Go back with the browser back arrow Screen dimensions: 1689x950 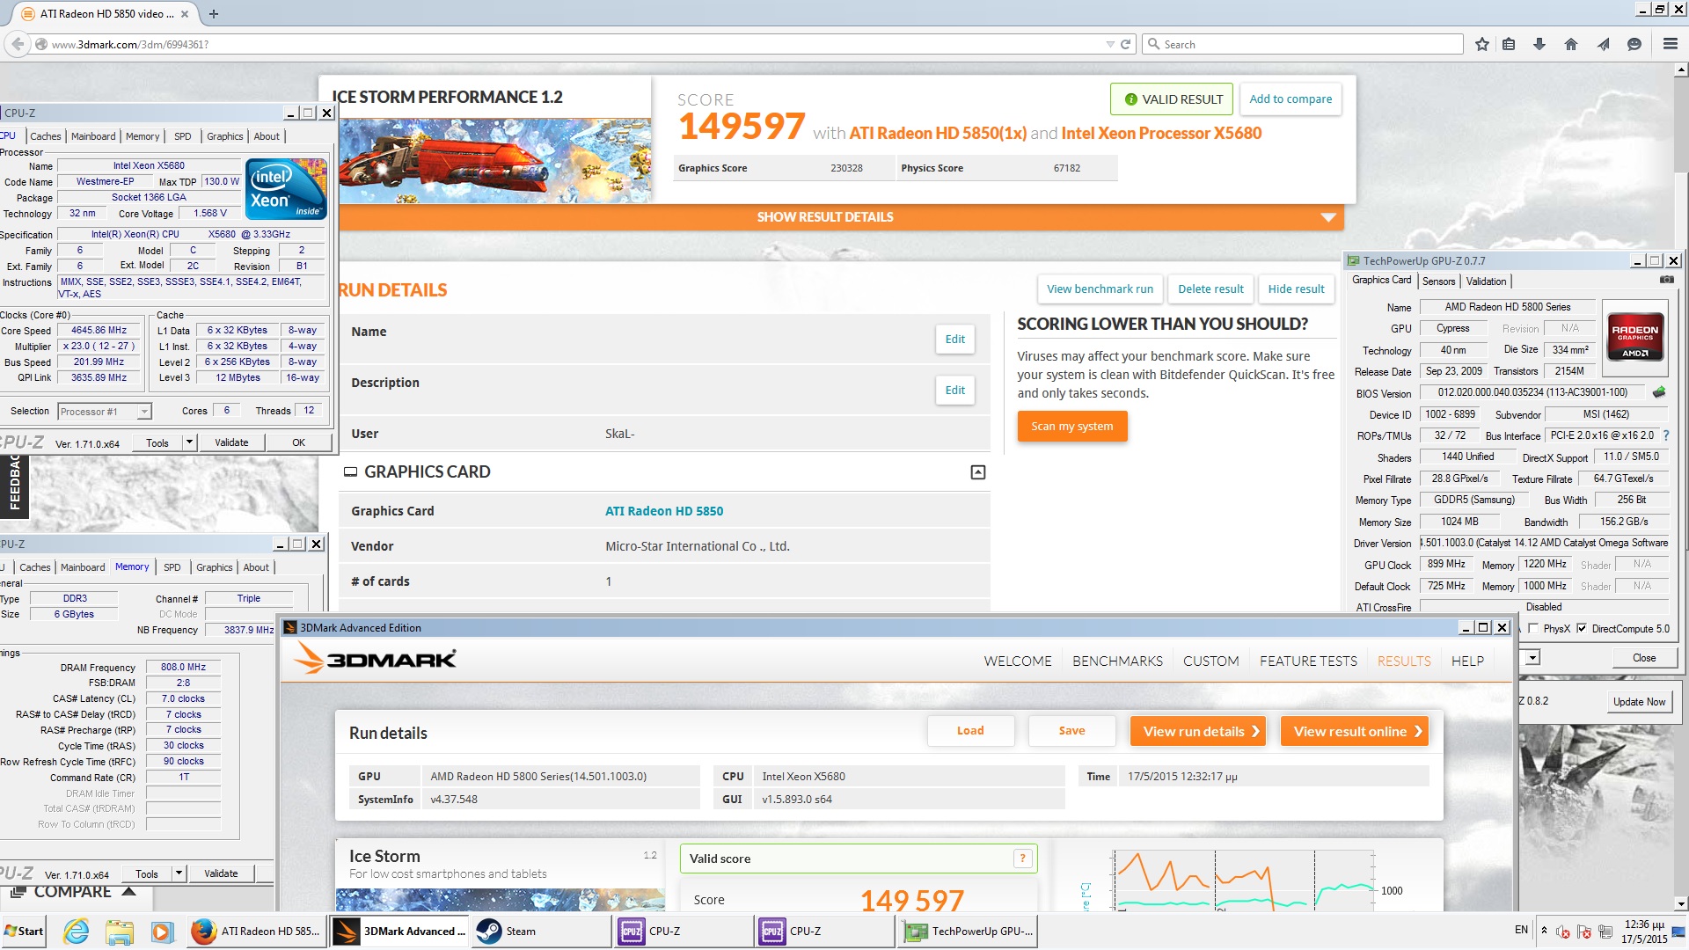(x=18, y=44)
